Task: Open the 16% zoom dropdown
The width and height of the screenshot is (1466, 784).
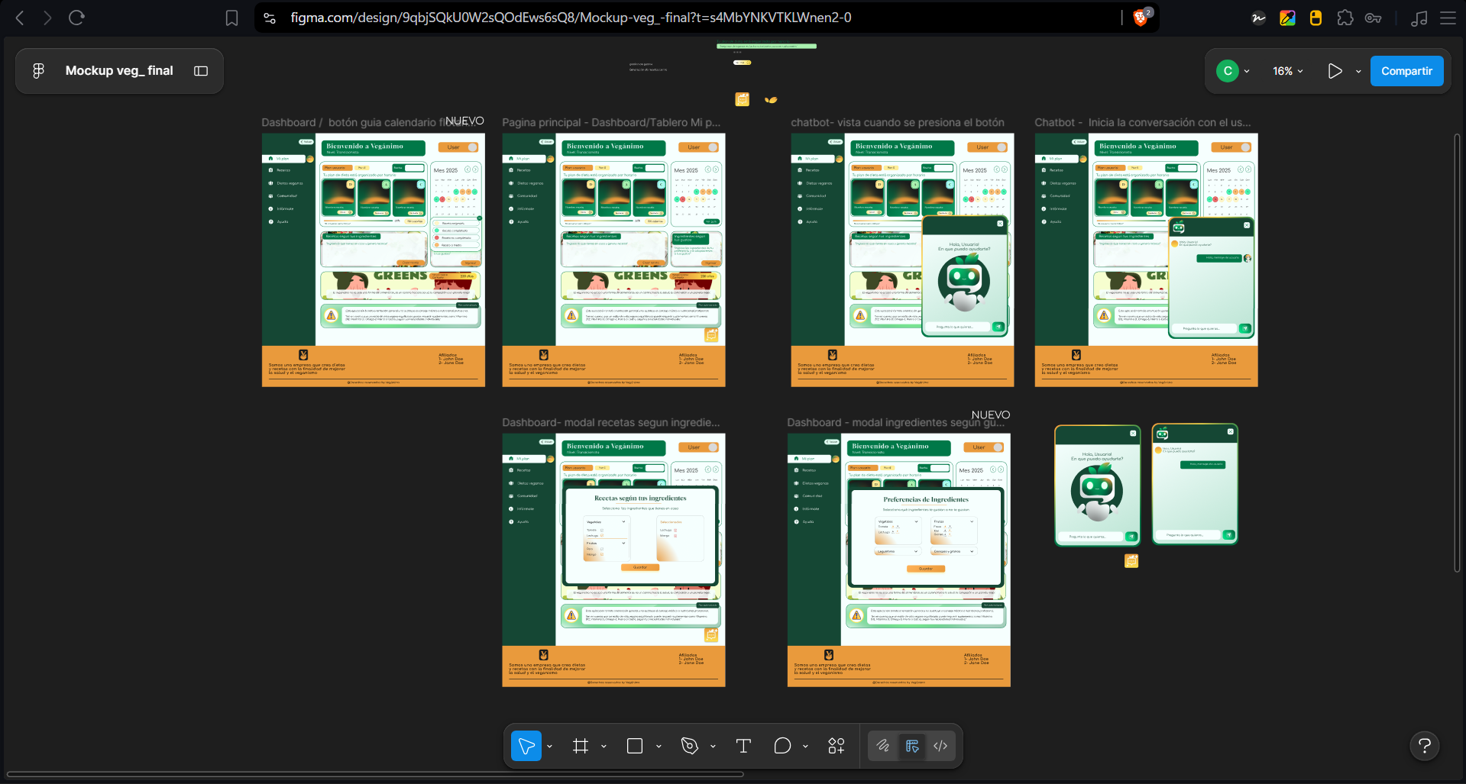Action: pyautogui.click(x=1288, y=71)
